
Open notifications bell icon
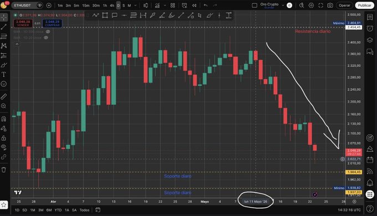click(370, 183)
